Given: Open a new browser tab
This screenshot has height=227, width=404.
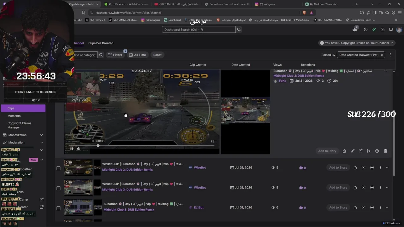Looking at the screenshot, I should coord(357,4).
